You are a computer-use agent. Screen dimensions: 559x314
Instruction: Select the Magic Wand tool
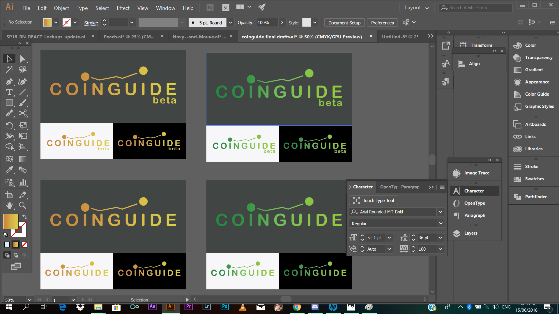point(9,69)
